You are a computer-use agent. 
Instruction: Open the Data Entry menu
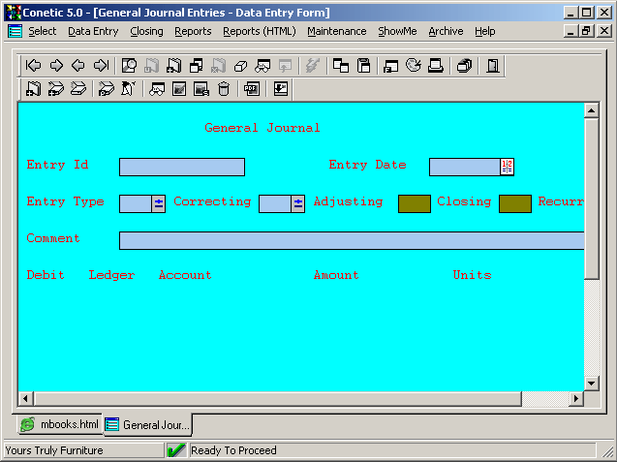pyautogui.click(x=93, y=31)
